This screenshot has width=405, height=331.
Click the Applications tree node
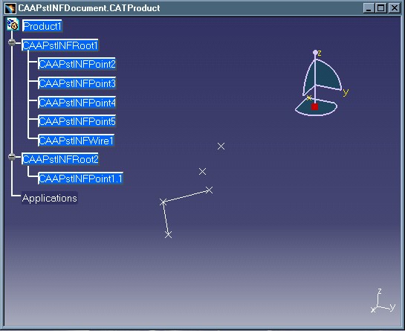(49, 198)
